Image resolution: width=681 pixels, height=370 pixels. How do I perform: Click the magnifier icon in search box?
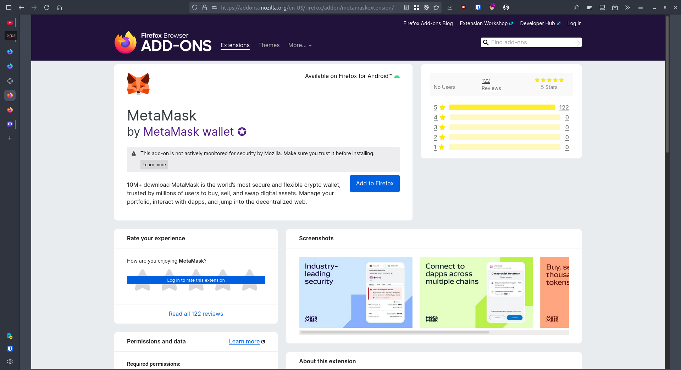486,43
